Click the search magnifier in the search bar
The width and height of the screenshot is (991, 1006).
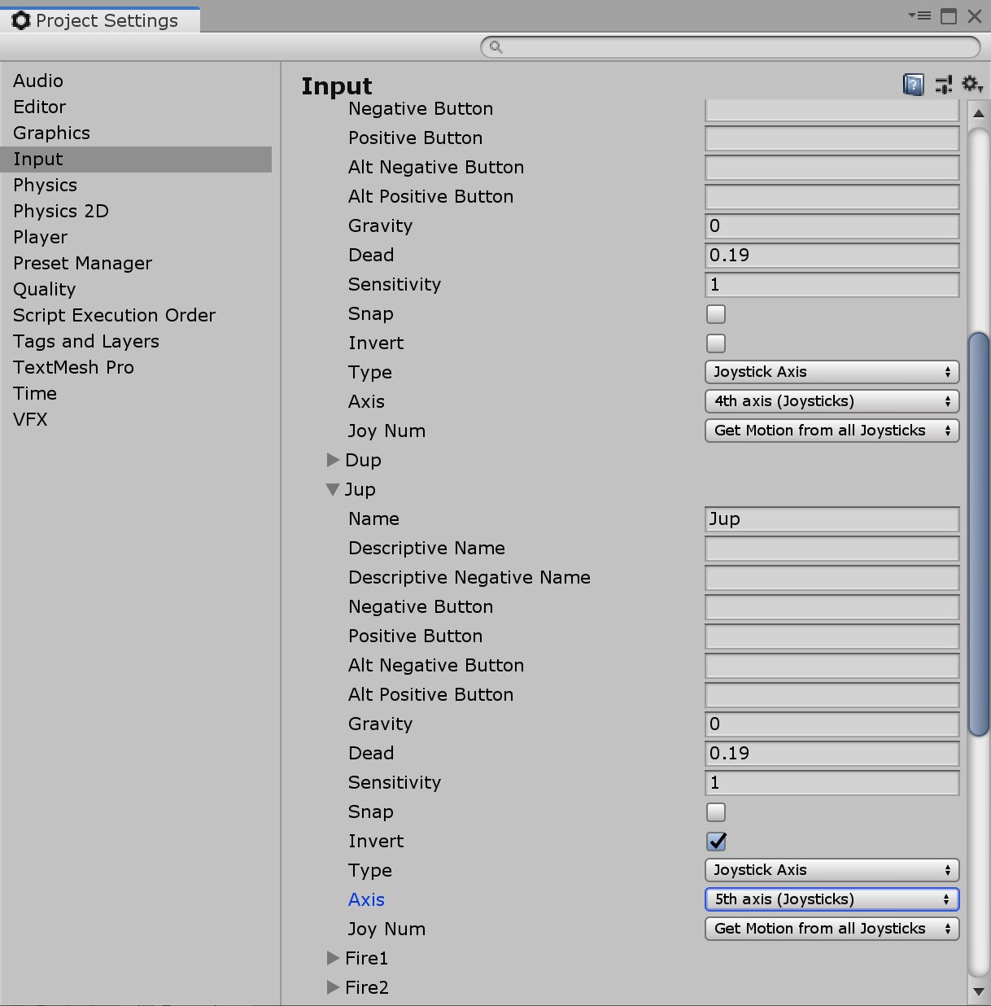[495, 47]
